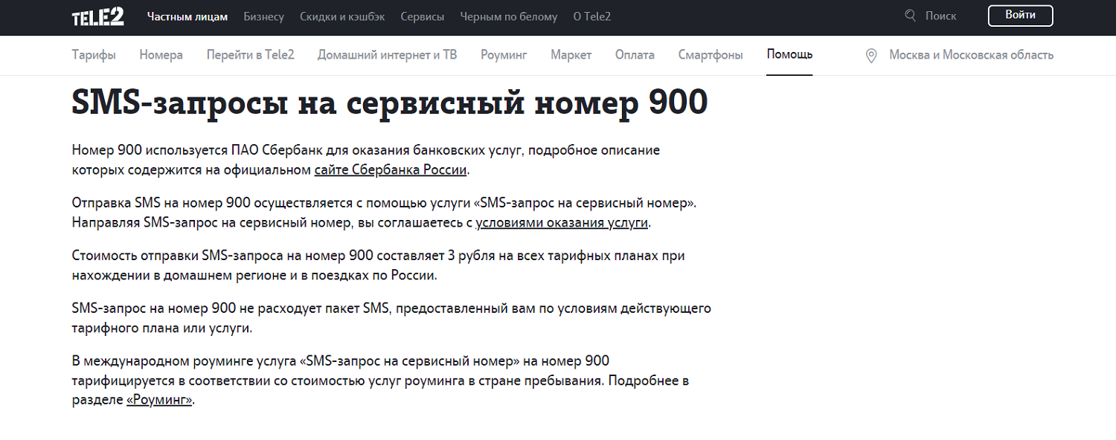Open the Маркет tab
1116x440 pixels.
(x=571, y=55)
